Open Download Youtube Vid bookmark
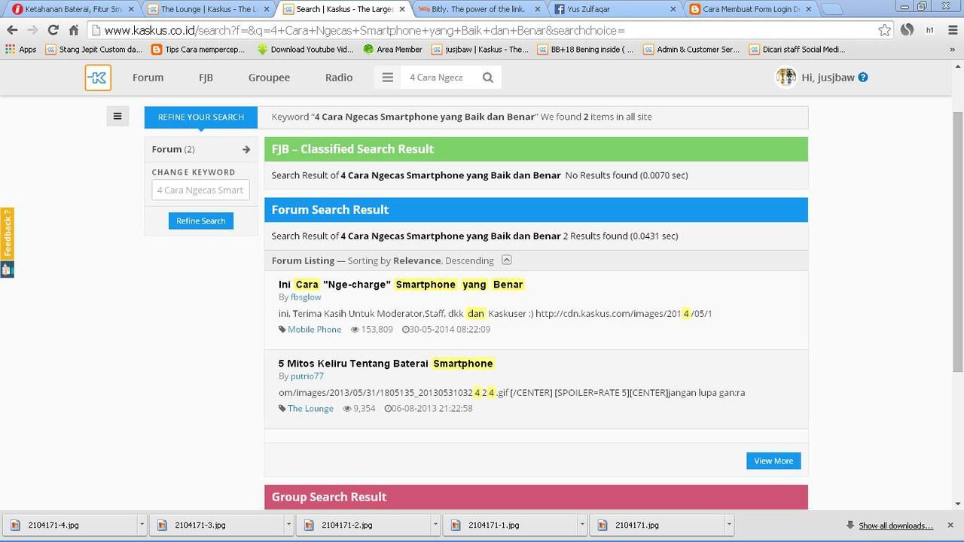Screen dimensions: 964x542 [x=305, y=50]
